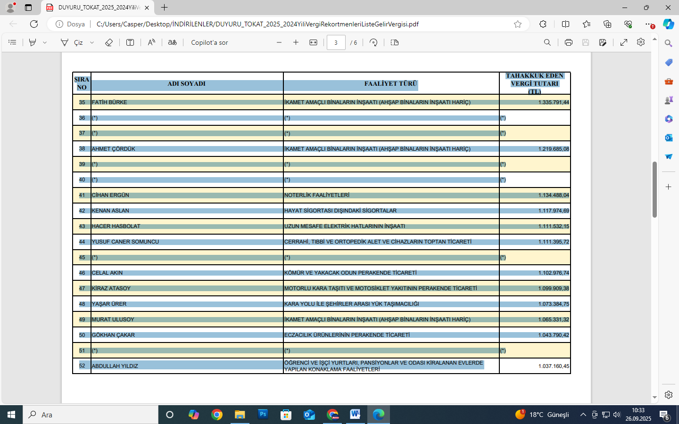Screen dimensions: 679x424
Task: Click the page number input field
Action: (x=336, y=42)
